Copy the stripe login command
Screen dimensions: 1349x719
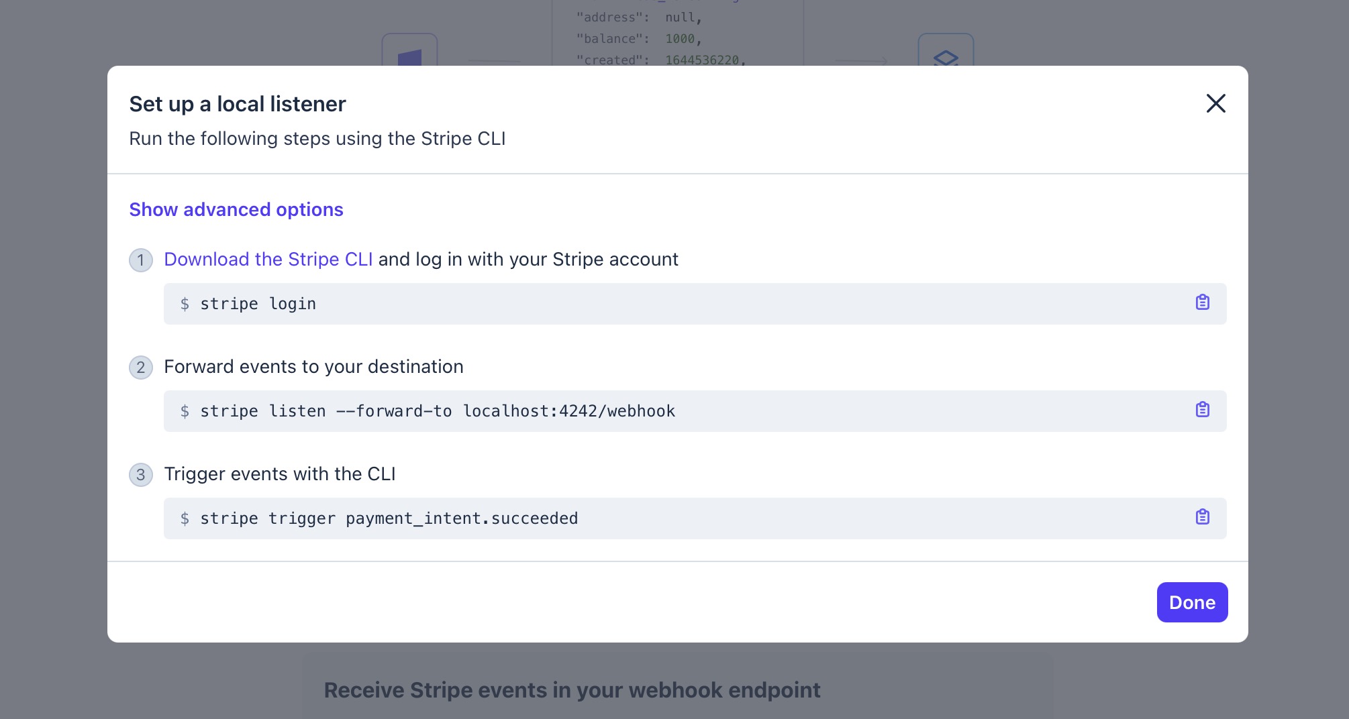(x=1202, y=302)
